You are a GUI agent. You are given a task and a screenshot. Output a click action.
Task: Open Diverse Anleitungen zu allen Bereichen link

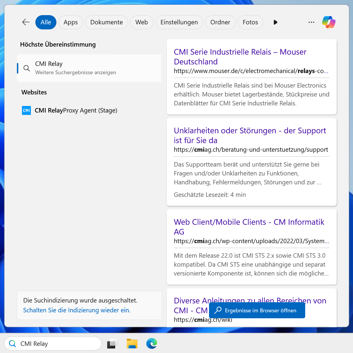[x=250, y=301]
